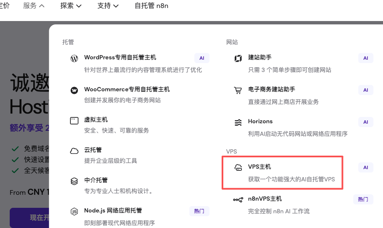Image resolution: width=383 pixels, height=228 pixels.
Task: Select the 虚拟主机 hosting option
Action: point(96,119)
